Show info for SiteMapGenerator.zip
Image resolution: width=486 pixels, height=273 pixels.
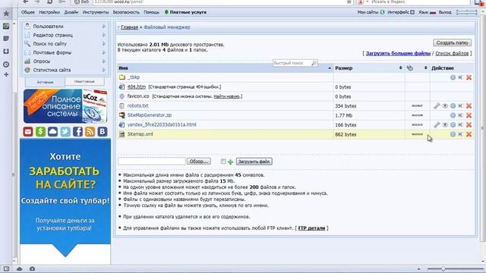click(453, 115)
